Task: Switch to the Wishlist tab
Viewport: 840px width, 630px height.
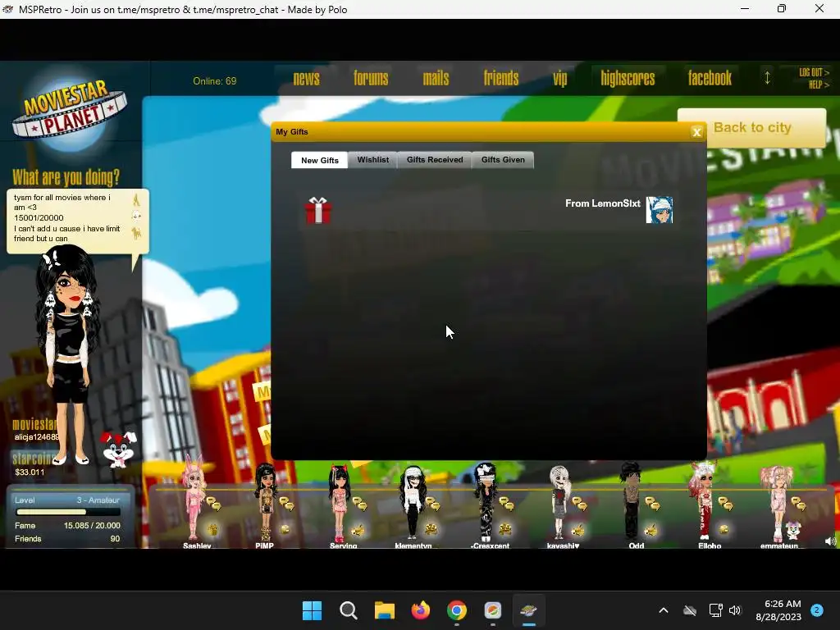Action: click(x=373, y=160)
